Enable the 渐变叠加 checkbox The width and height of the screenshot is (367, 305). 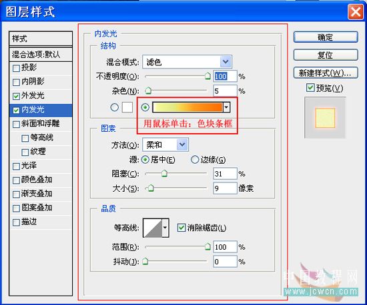point(16,194)
